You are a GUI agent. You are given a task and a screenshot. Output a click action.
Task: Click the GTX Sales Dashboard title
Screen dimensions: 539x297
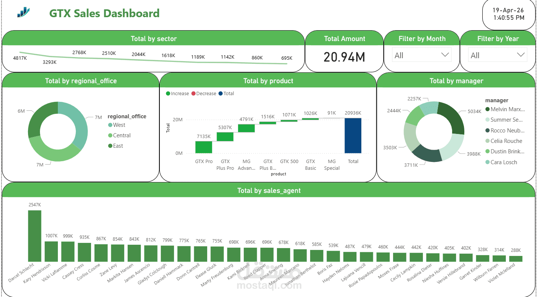(105, 13)
